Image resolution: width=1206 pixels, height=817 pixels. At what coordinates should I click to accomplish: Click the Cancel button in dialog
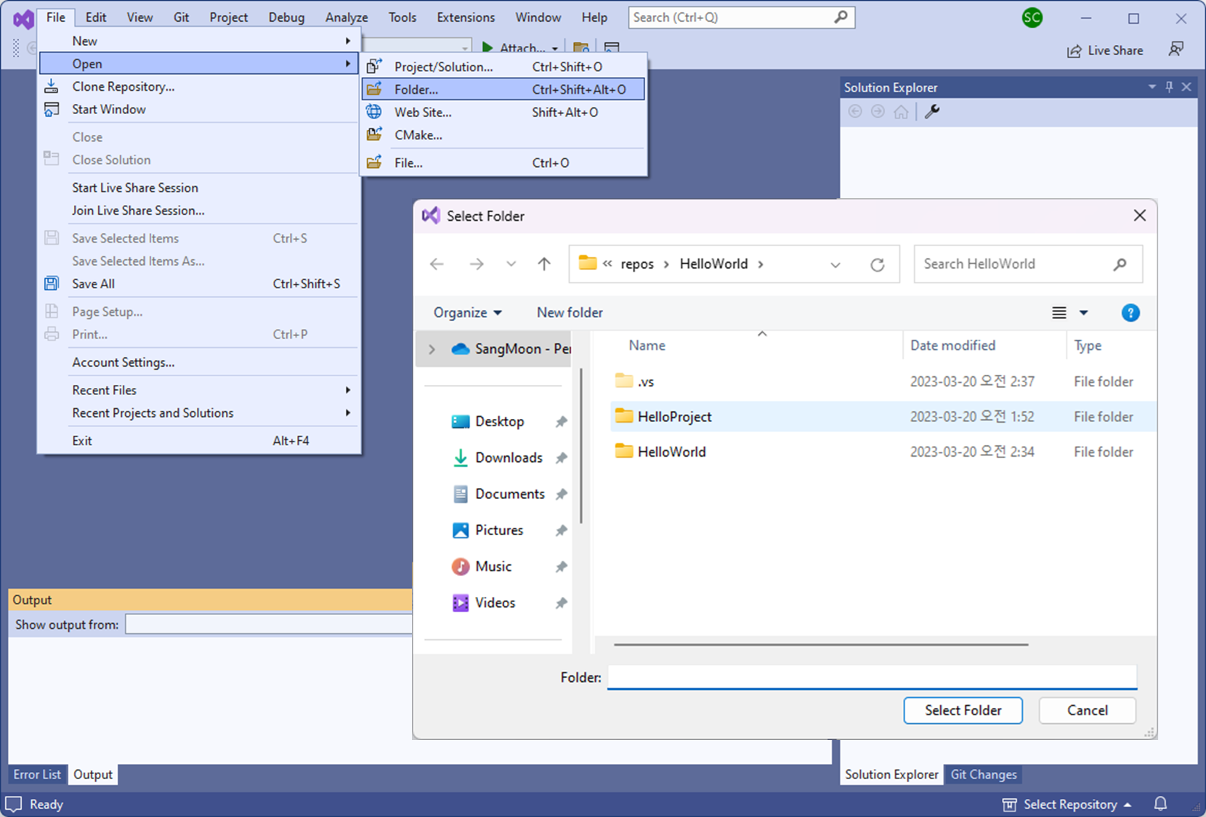pos(1087,710)
